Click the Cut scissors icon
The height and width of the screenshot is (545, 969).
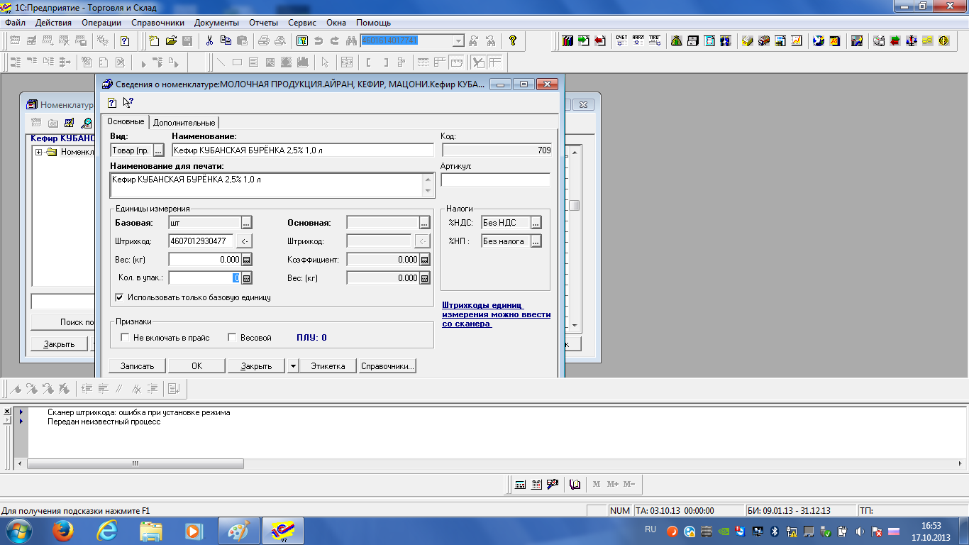tap(209, 41)
